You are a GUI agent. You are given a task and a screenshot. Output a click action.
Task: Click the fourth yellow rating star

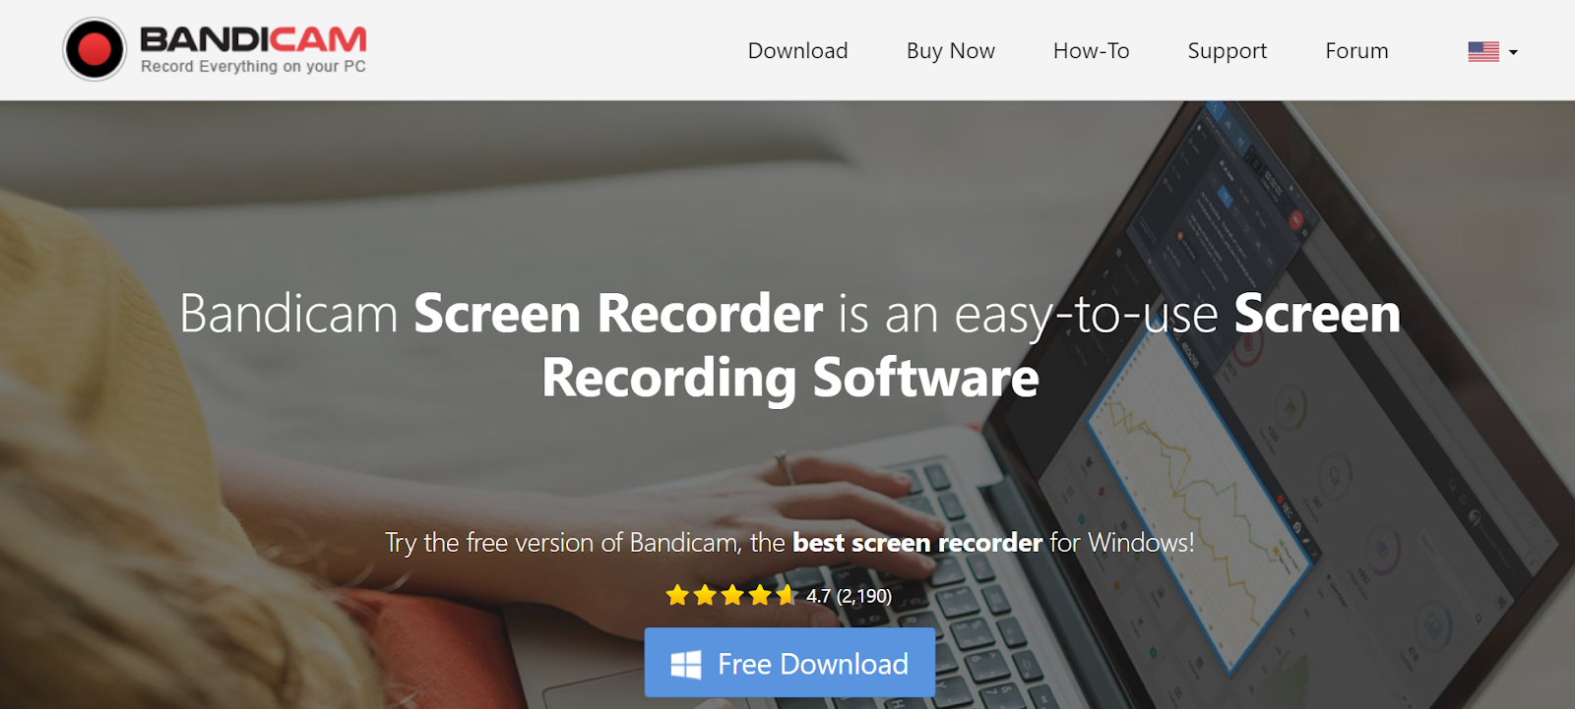[760, 595]
